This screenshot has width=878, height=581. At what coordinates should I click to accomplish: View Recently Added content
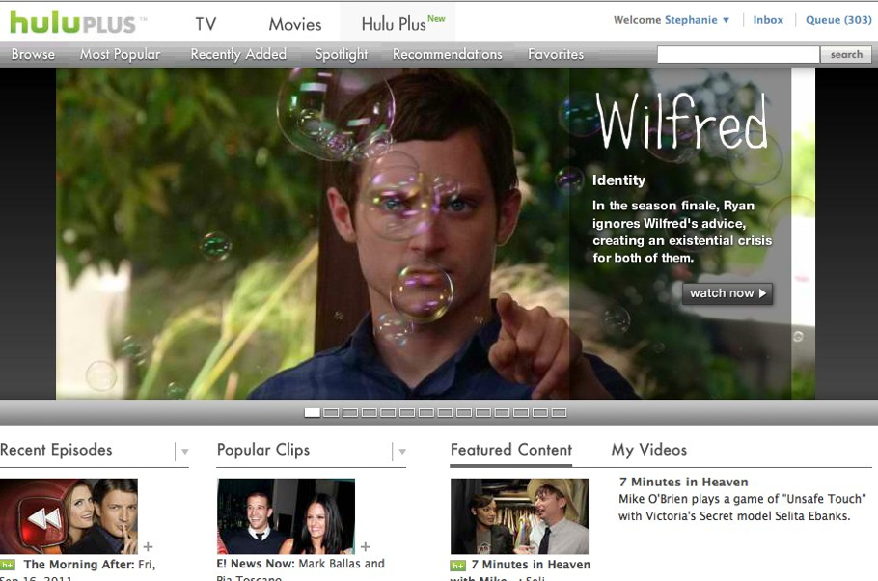pos(238,54)
